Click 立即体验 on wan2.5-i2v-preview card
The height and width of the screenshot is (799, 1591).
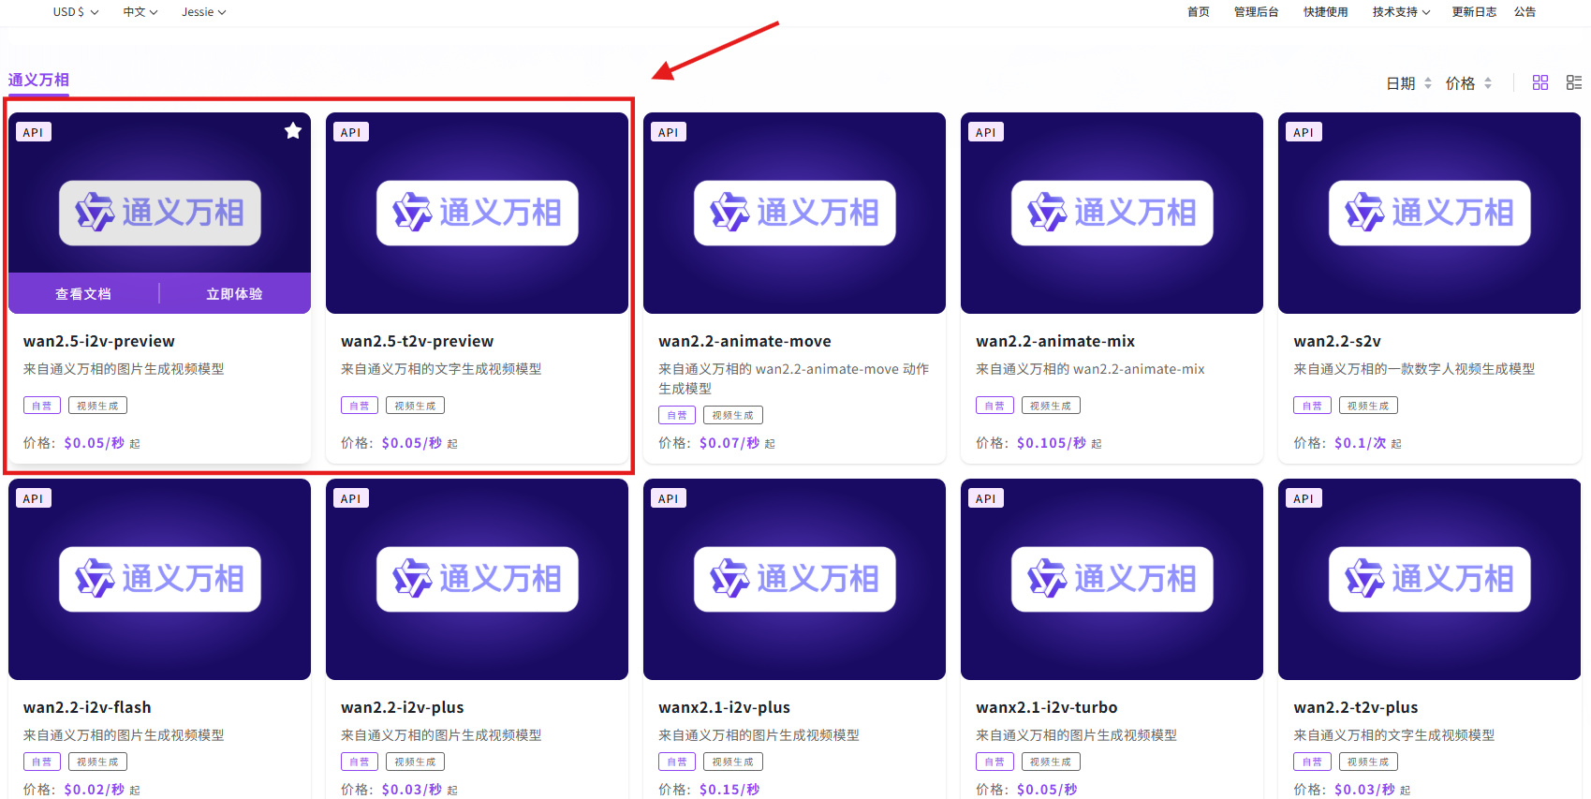point(234,293)
